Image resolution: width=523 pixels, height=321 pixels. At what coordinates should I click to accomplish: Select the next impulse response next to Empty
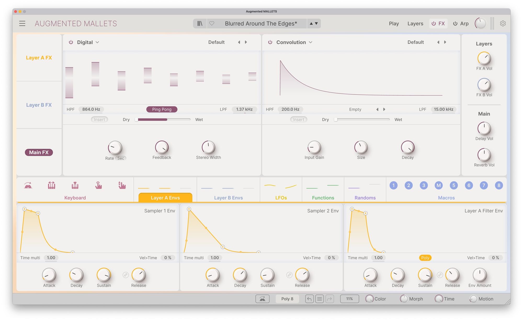click(x=384, y=109)
